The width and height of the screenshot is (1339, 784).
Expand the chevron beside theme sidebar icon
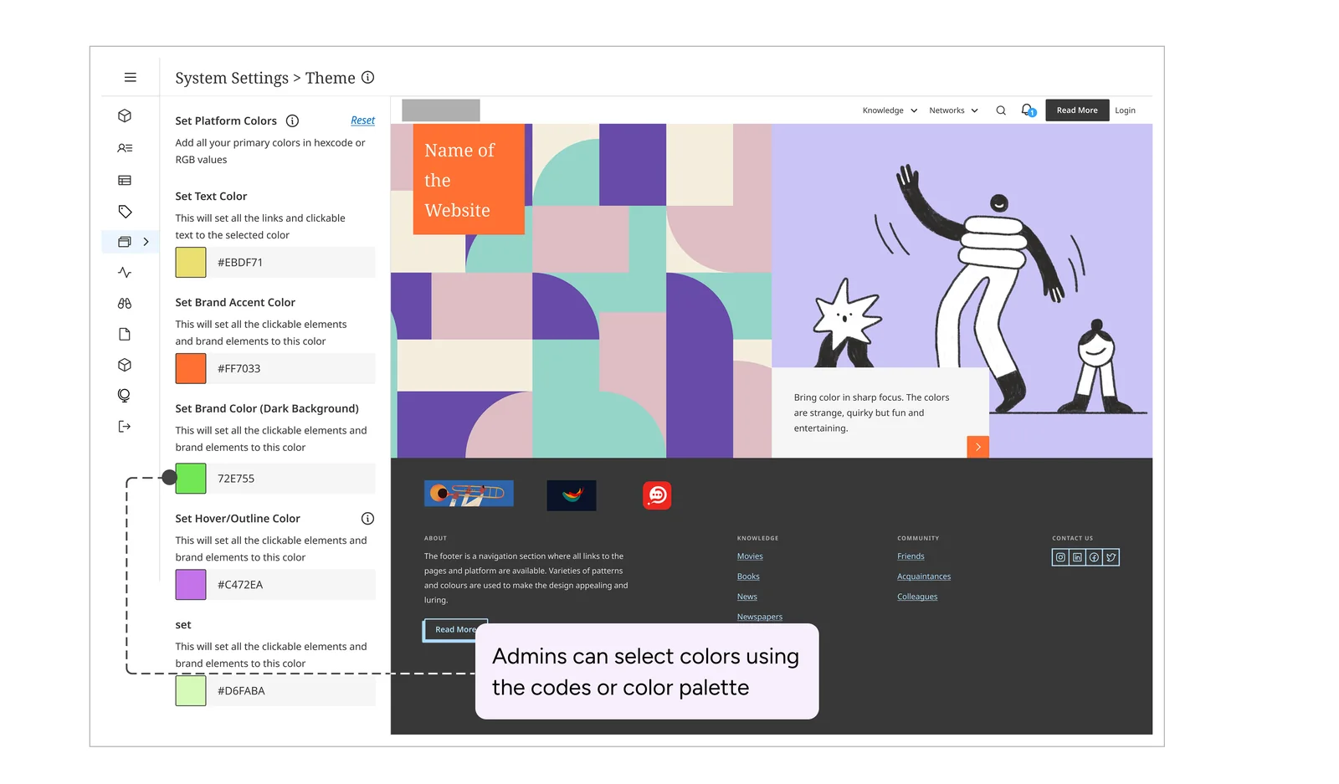coord(146,242)
